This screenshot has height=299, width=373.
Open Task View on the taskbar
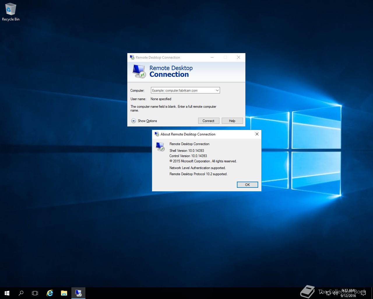[35, 293]
